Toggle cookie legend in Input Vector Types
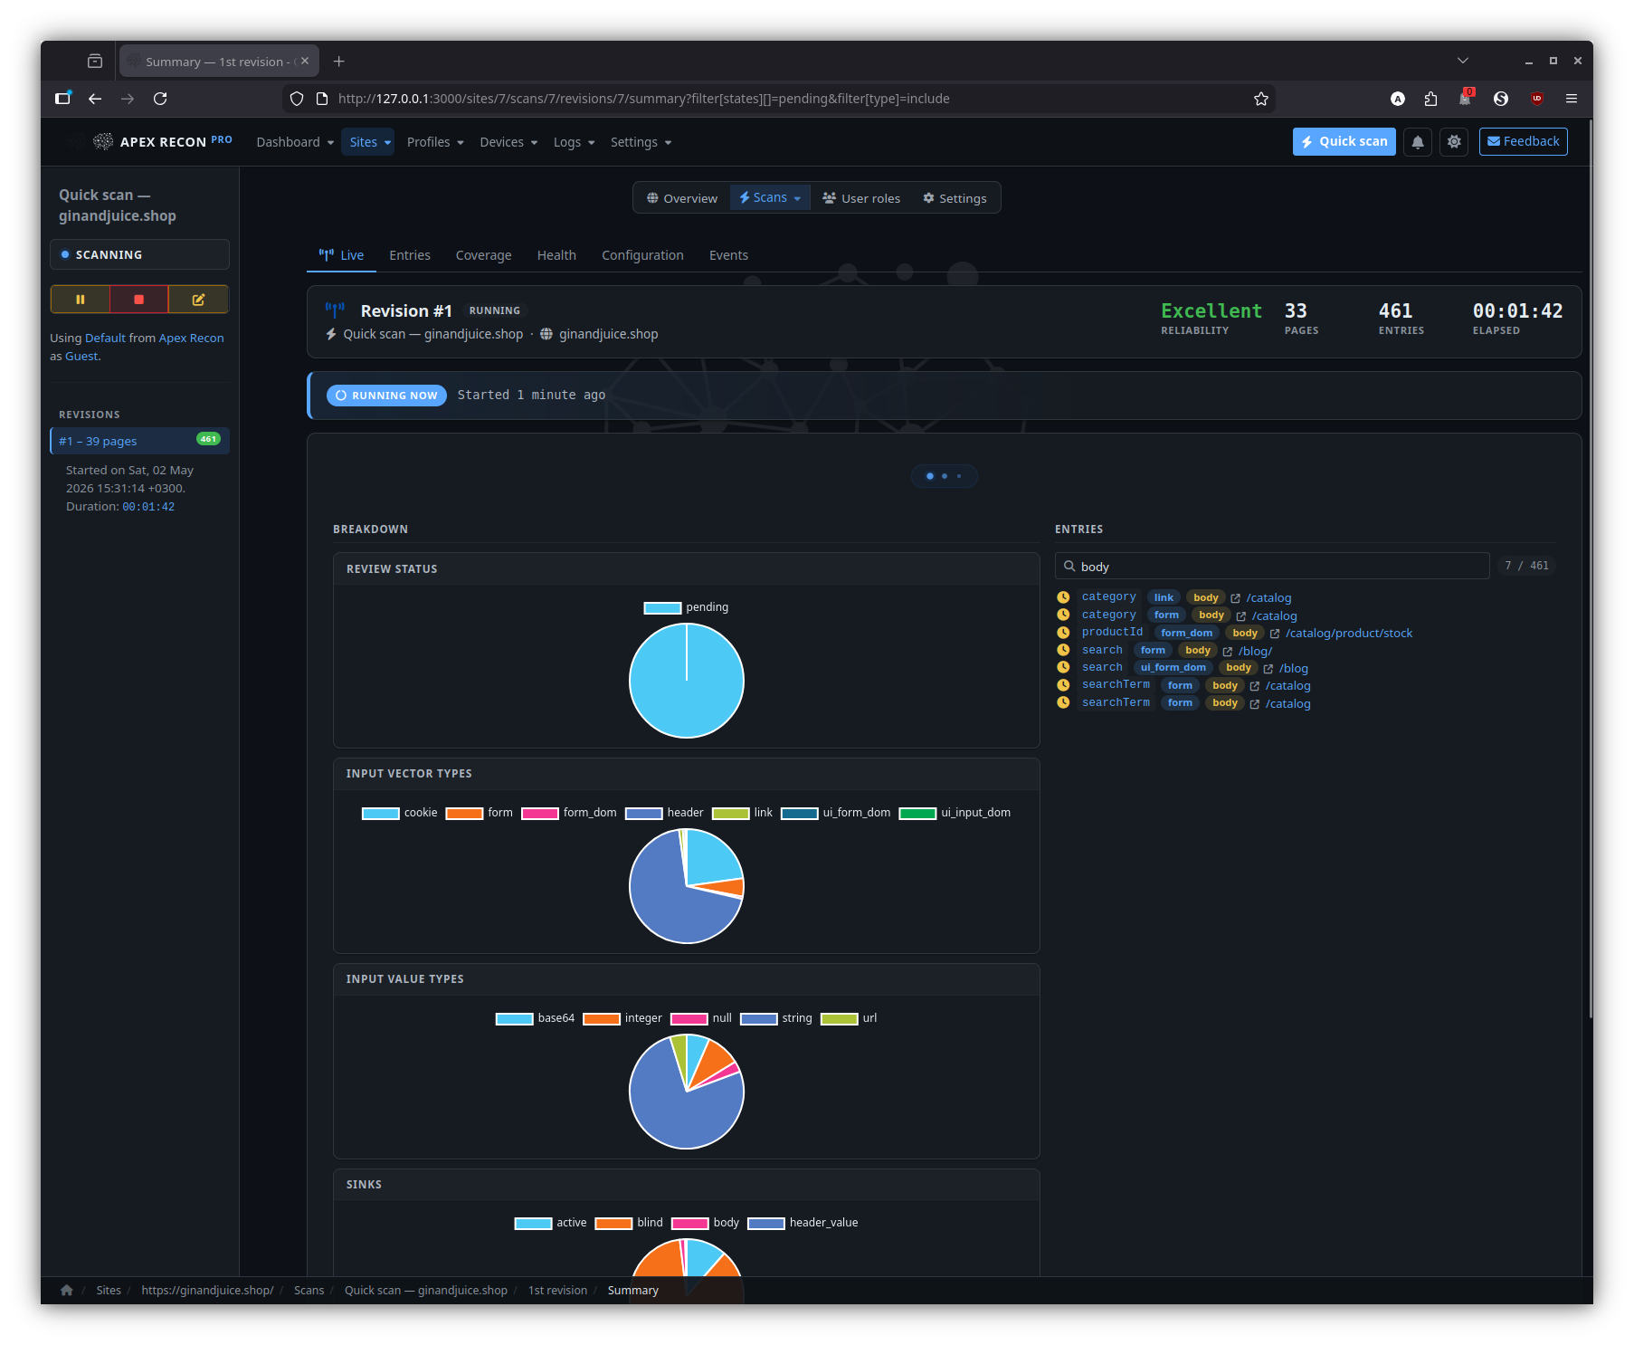 tap(399, 813)
